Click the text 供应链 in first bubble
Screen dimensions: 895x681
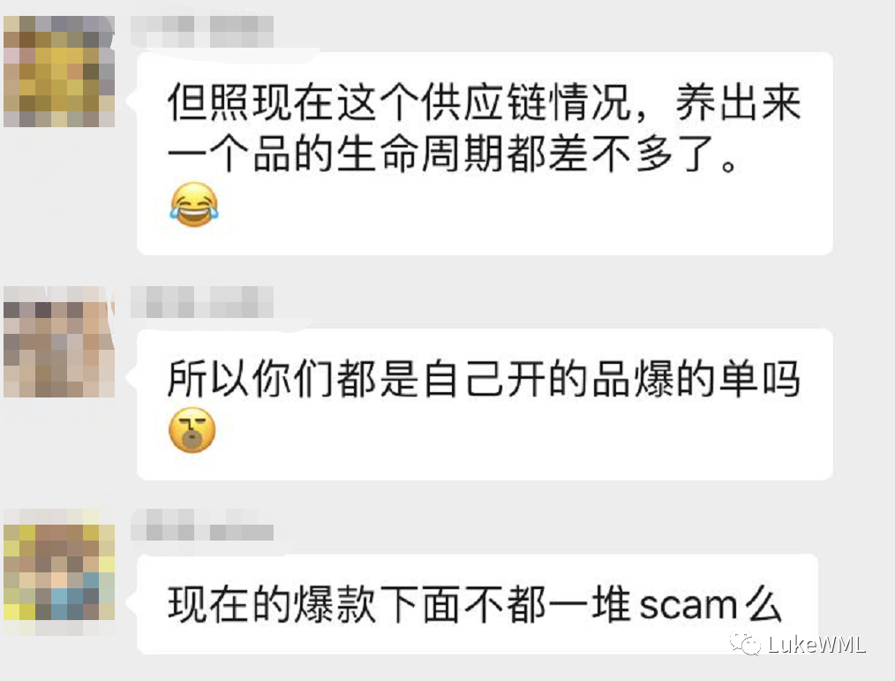tap(484, 102)
